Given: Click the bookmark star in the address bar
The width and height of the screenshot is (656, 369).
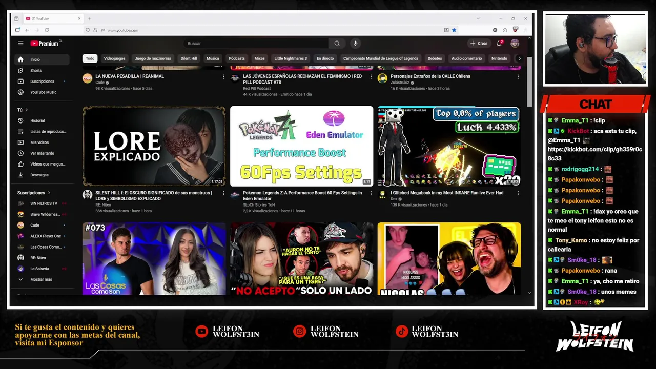Looking at the screenshot, I should point(454,30).
